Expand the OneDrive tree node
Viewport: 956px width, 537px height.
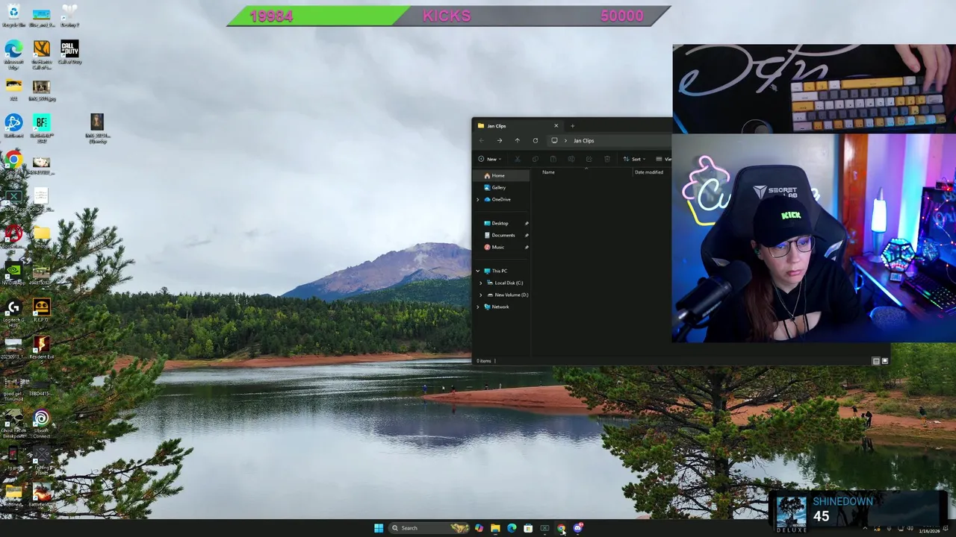(478, 199)
